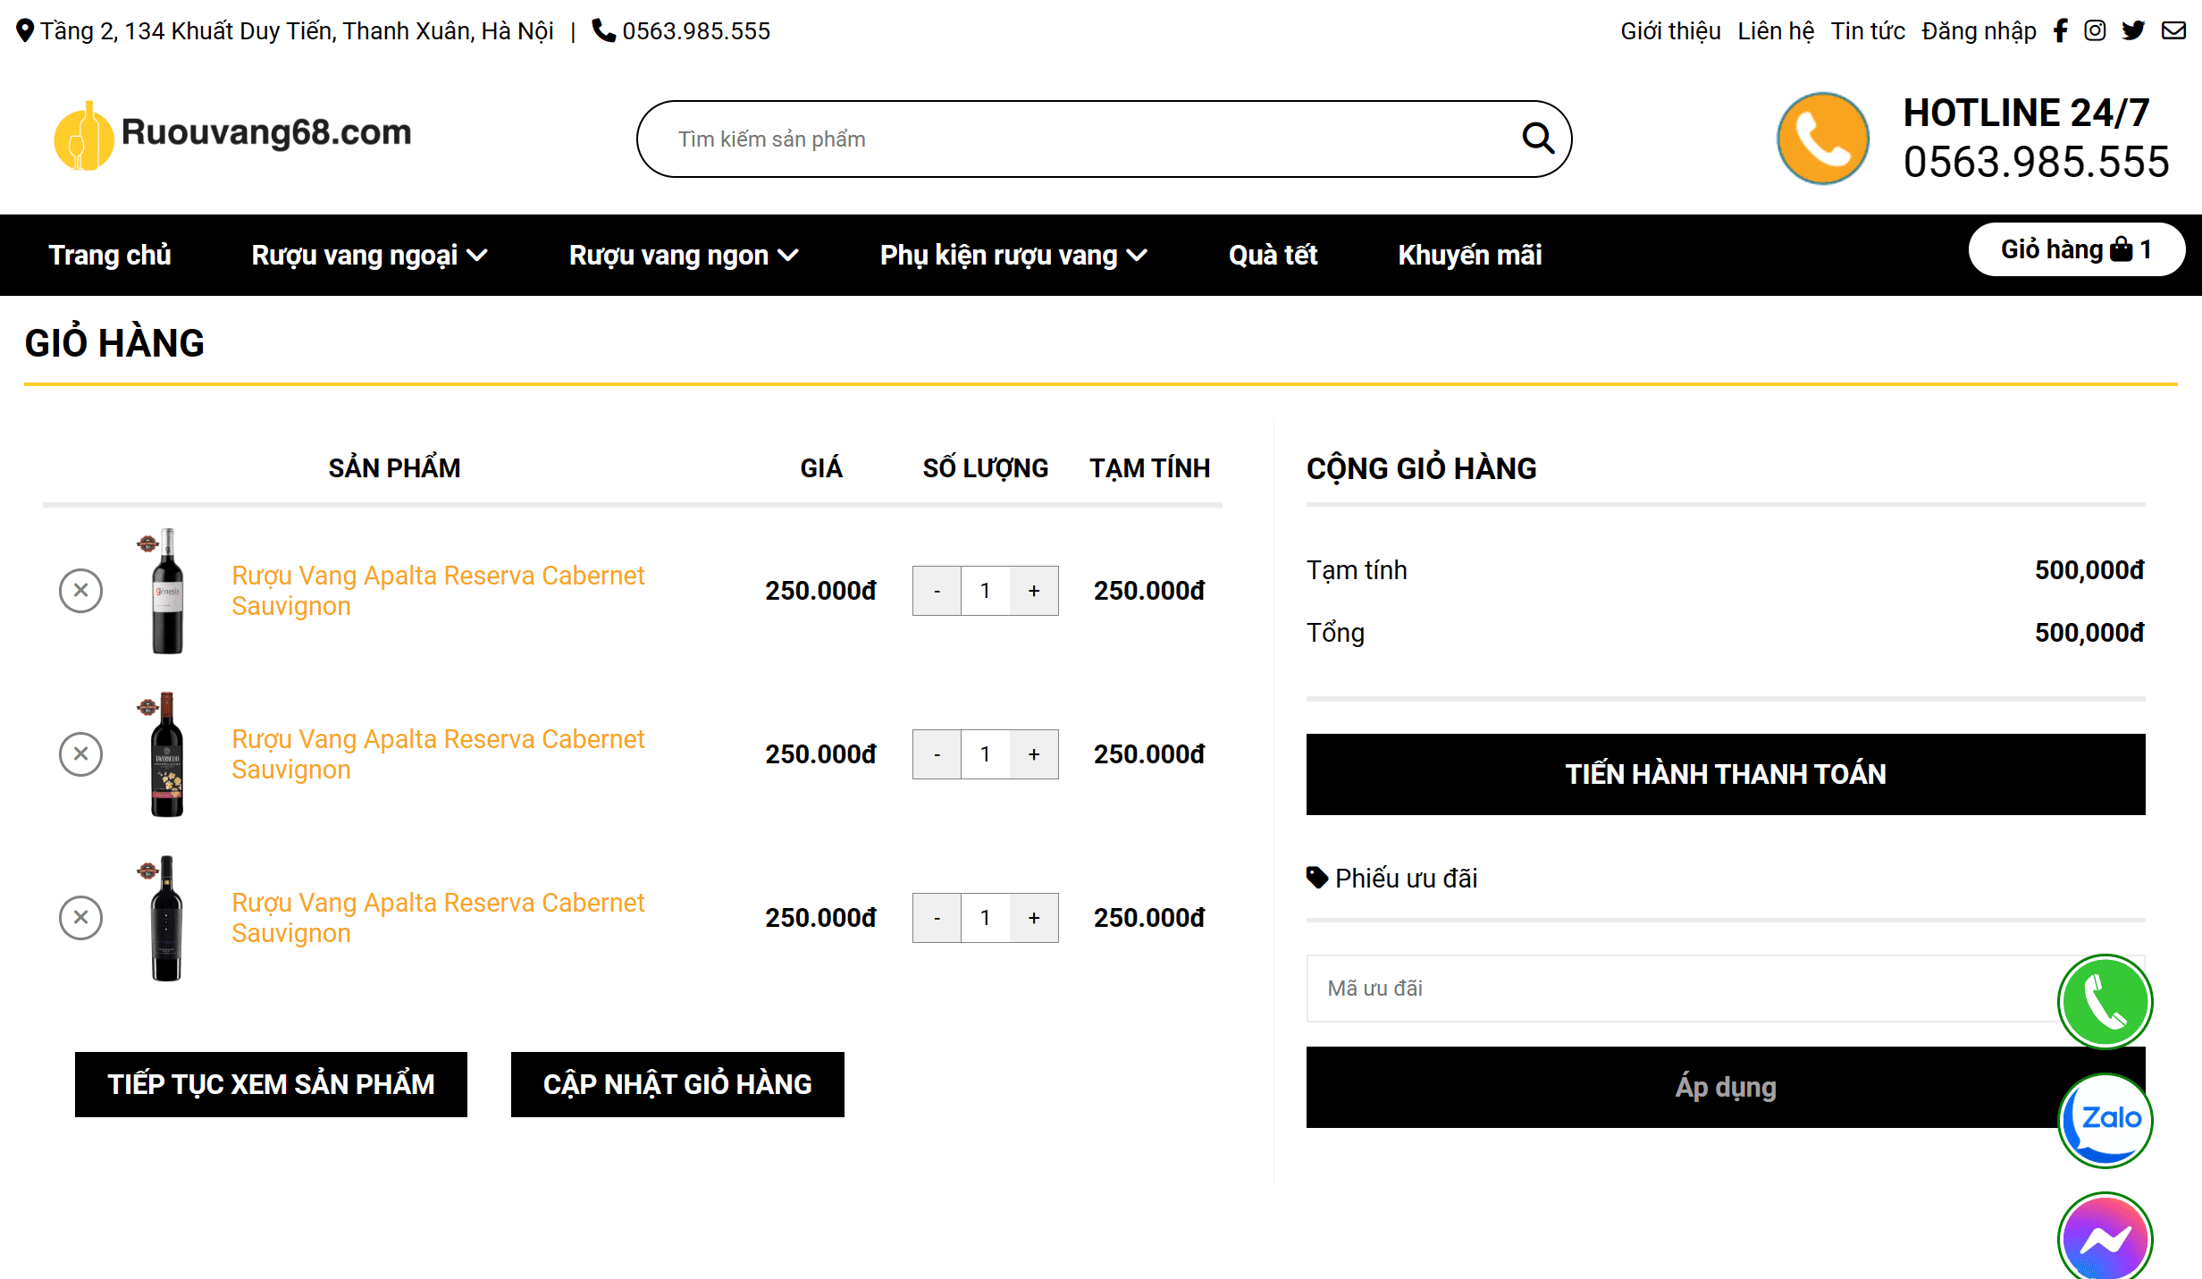
Task: Click the search magnifier icon
Action: click(x=1537, y=139)
